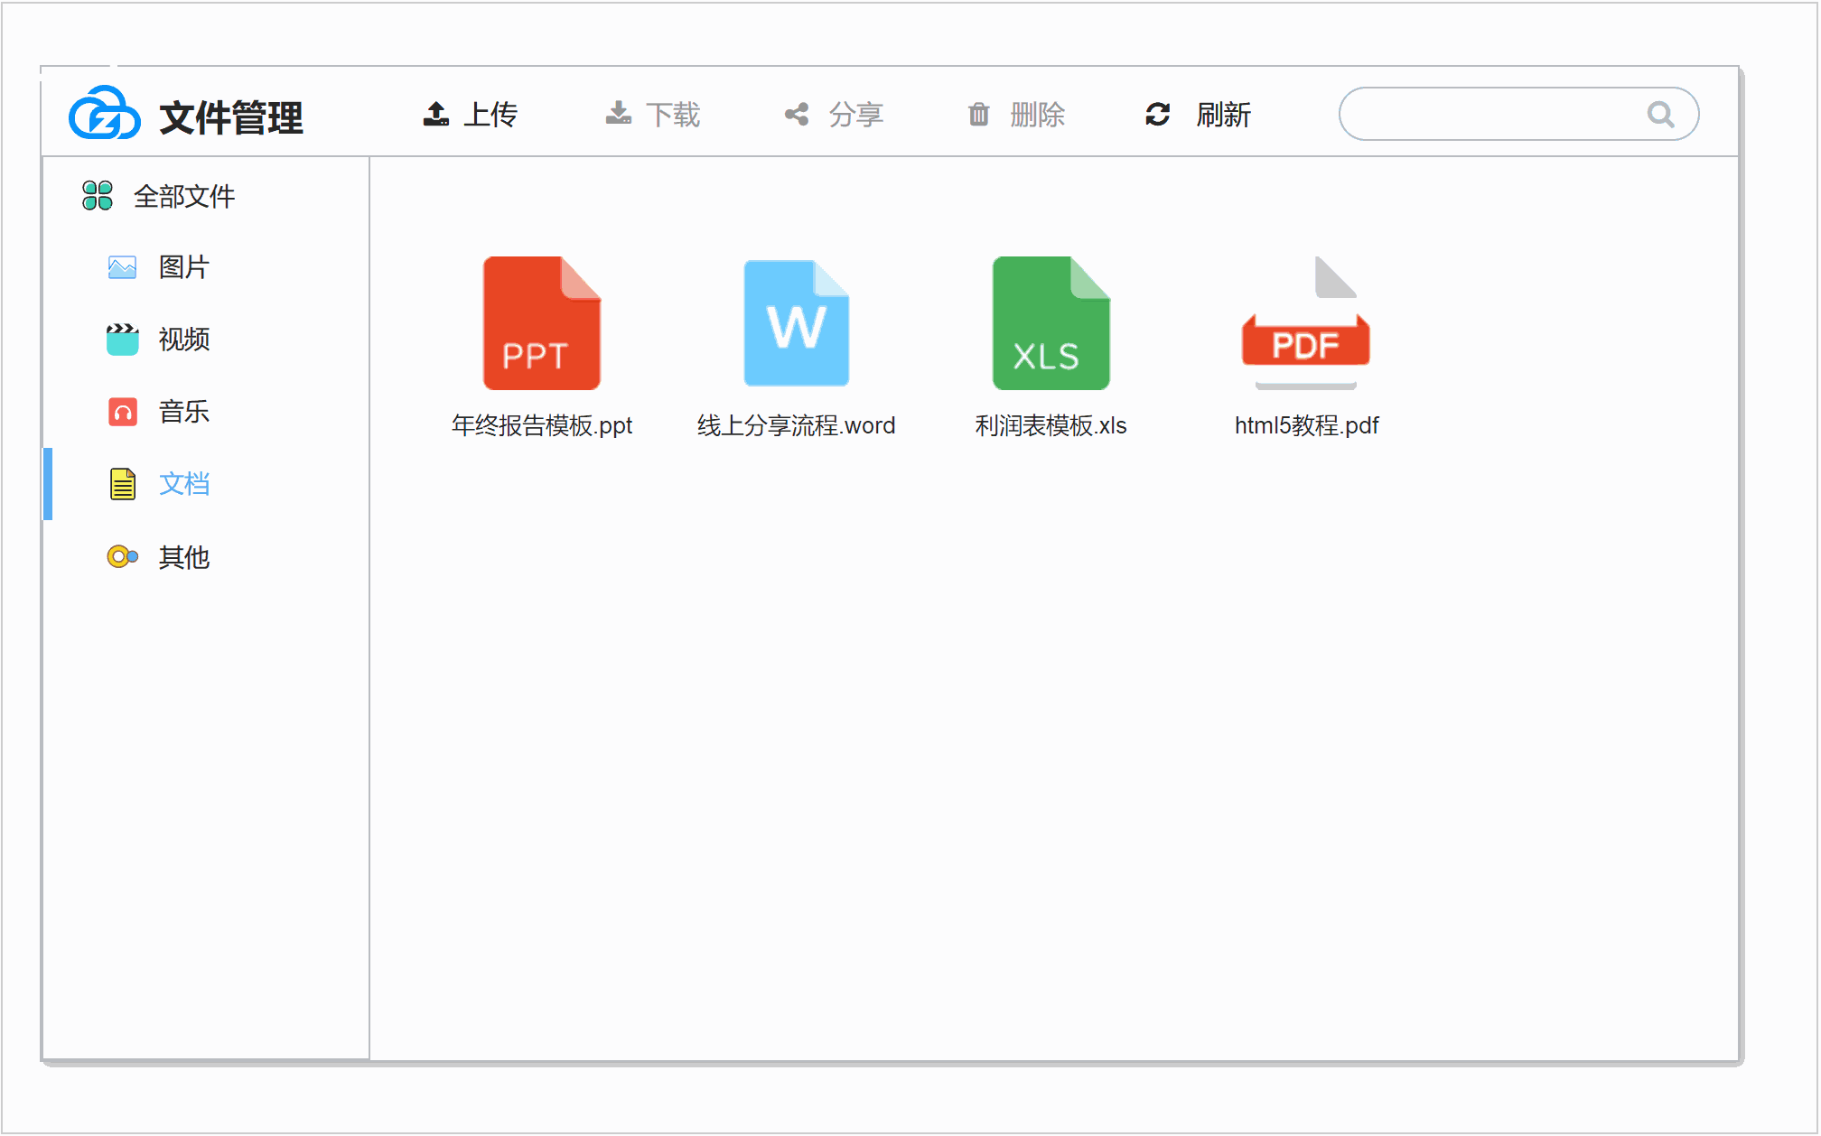This screenshot has height=1136, width=1821.
Task: Open 全部文件 in the sidebar
Action: tap(183, 196)
